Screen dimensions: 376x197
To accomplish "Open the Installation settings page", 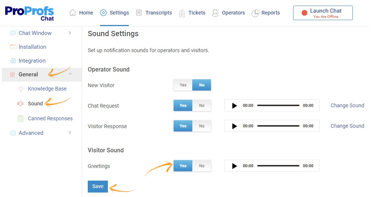I will (32, 47).
